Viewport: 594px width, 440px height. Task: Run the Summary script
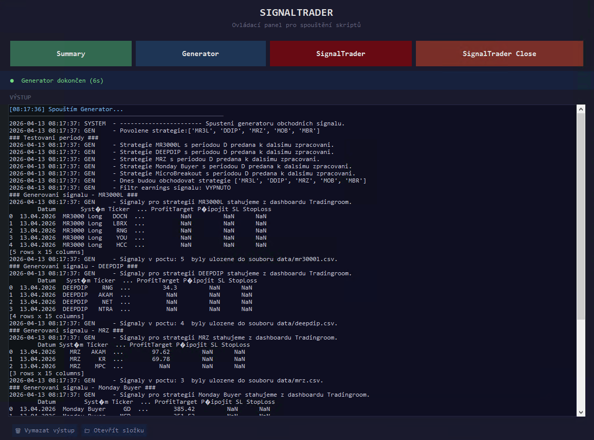tap(71, 54)
